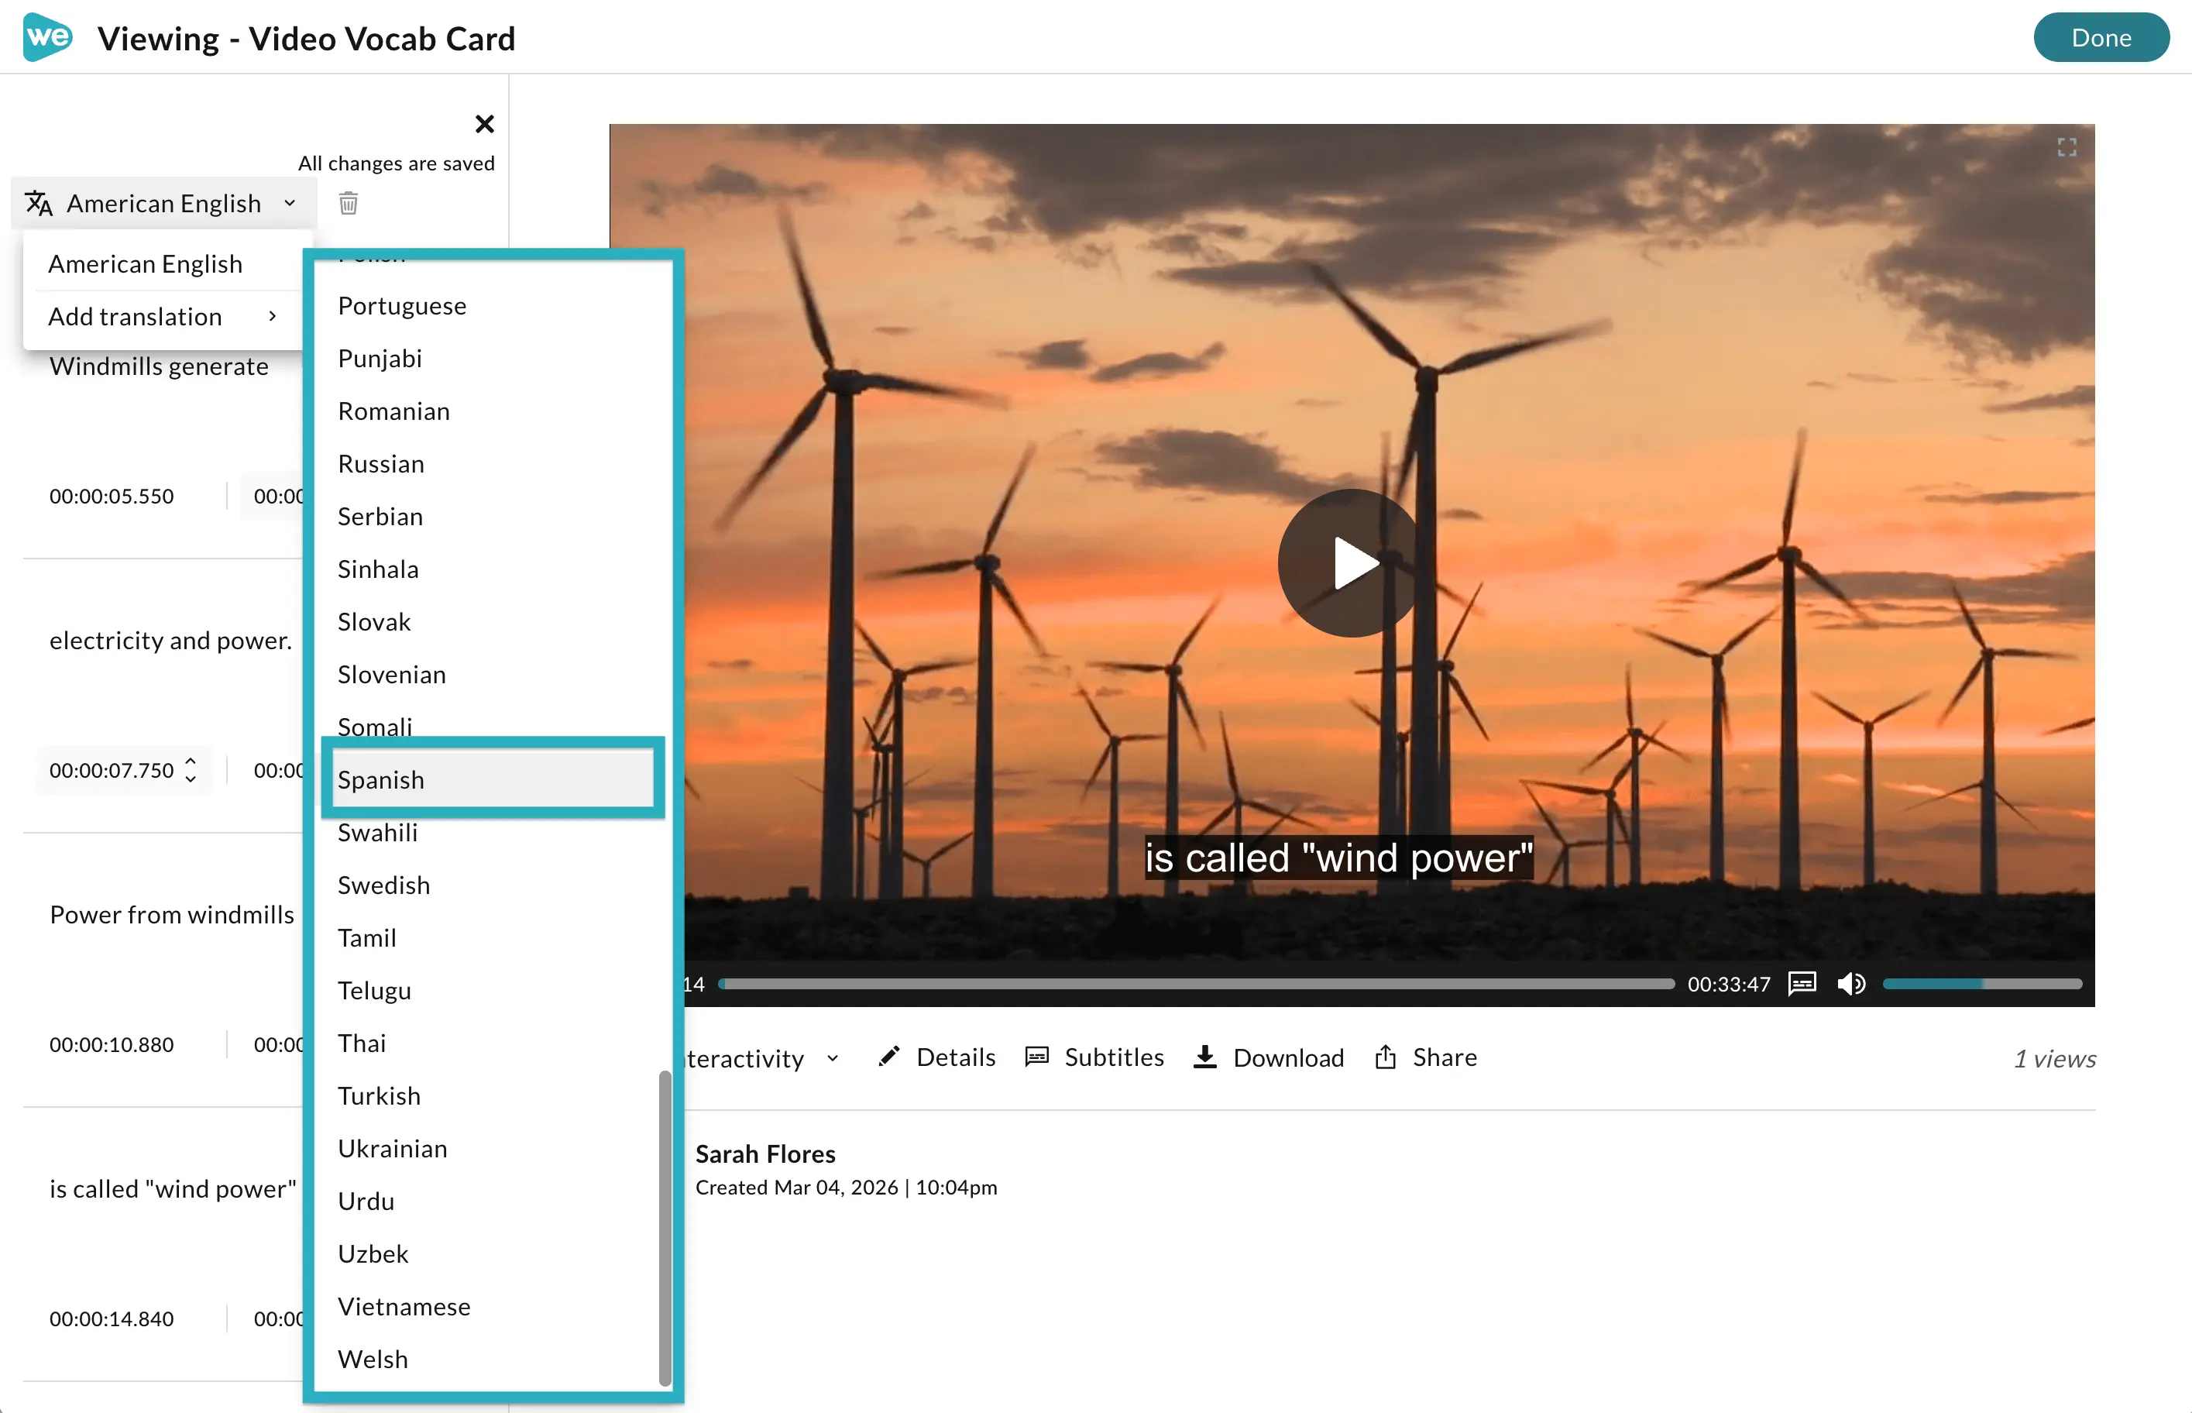Mute the video with speaker icon
Screen dimensions: 2192x1413
point(1851,984)
